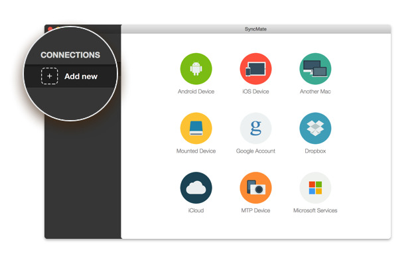Image resolution: width=418 pixels, height=266 pixels.
Task: Click the Microsoft Services label
Action: 315,210
